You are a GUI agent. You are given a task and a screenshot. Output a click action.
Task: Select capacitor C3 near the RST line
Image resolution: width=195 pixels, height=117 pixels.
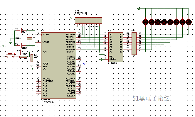tap(21, 52)
